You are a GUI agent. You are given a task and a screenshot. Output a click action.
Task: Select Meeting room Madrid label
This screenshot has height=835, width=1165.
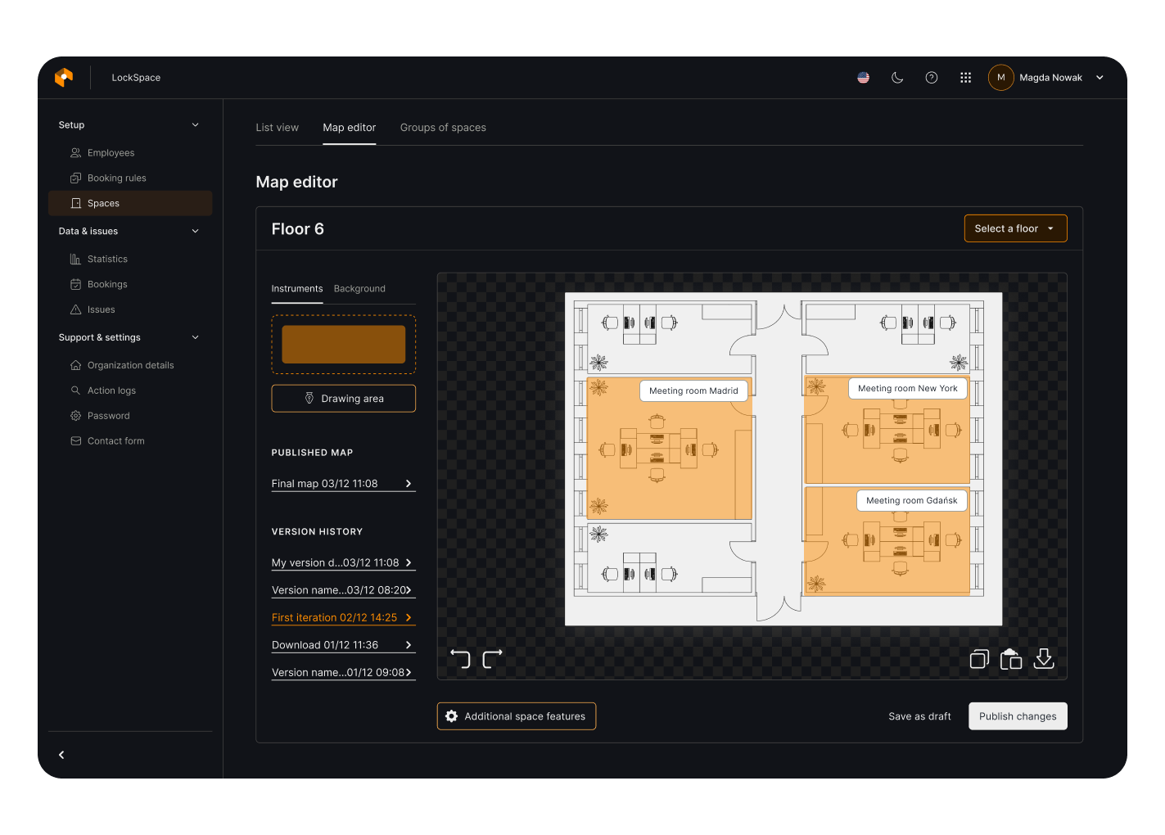693,391
